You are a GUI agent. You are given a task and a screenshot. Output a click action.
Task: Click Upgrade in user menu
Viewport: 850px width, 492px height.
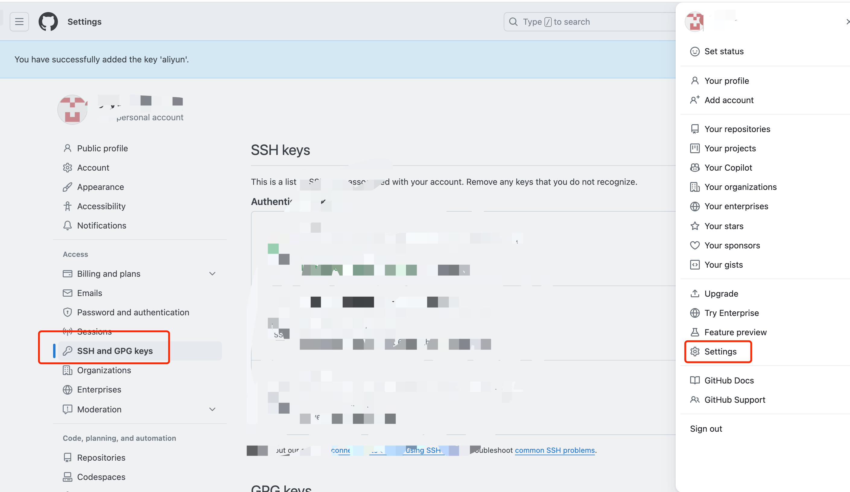[x=721, y=294]
